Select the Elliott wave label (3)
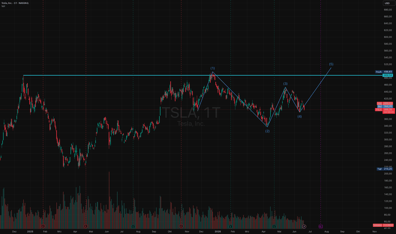 click(285, 84)
